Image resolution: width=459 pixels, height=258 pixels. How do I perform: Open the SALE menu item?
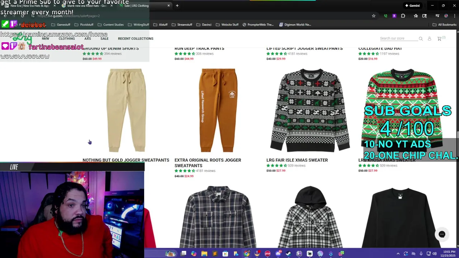[x=104, y=39]
